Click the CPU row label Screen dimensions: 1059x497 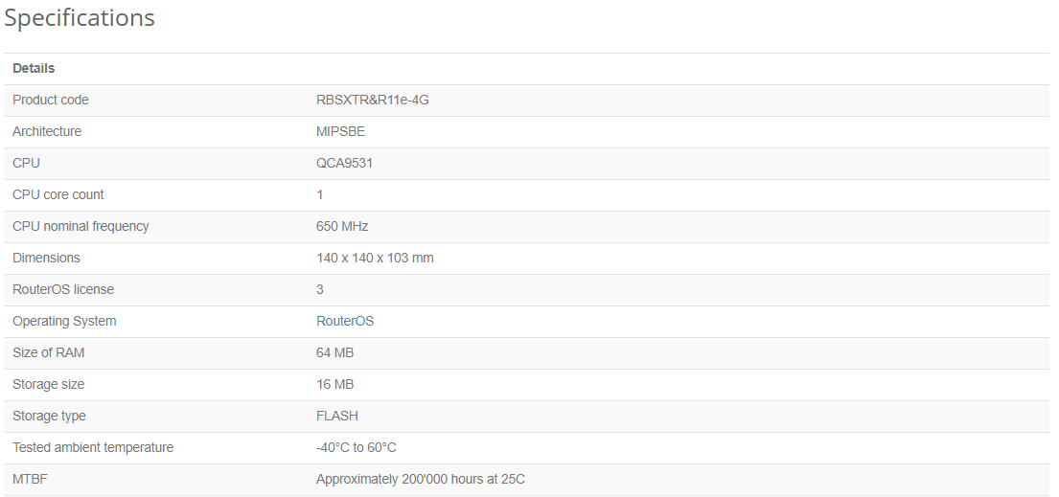click(26, 164)
